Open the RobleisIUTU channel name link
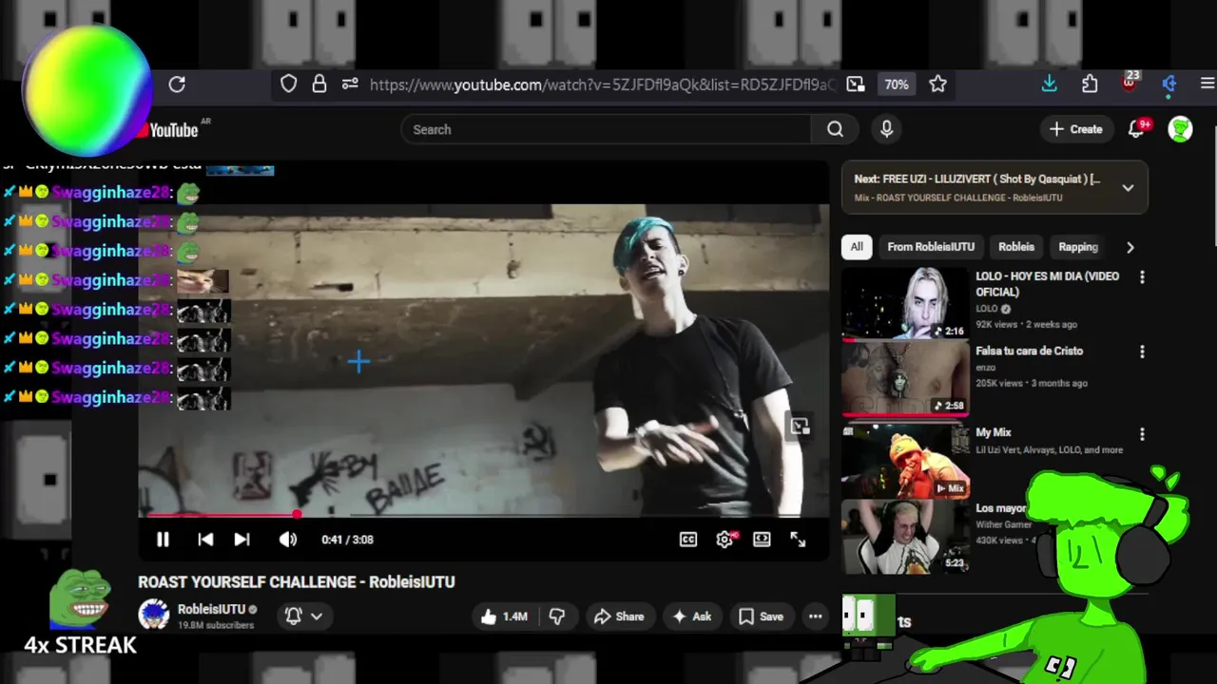The height and width of the screenshot is (684, 1217). coord(211,609)
